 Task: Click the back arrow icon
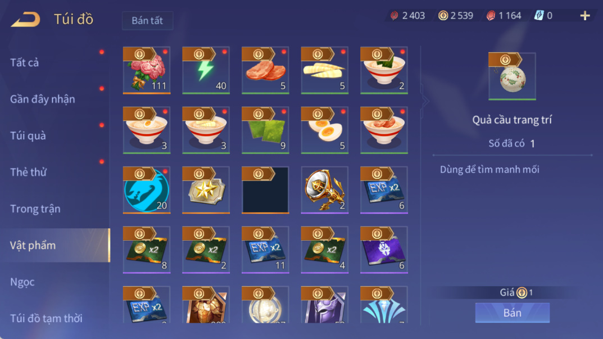coord(25,19)
